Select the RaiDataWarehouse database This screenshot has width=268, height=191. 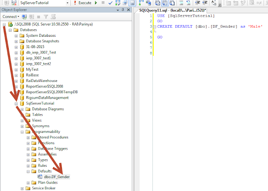pos(41,81)
